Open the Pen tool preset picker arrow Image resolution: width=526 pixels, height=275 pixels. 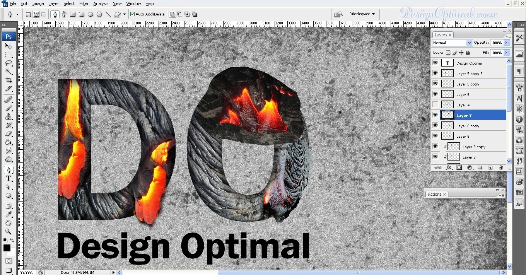[17, 14]
